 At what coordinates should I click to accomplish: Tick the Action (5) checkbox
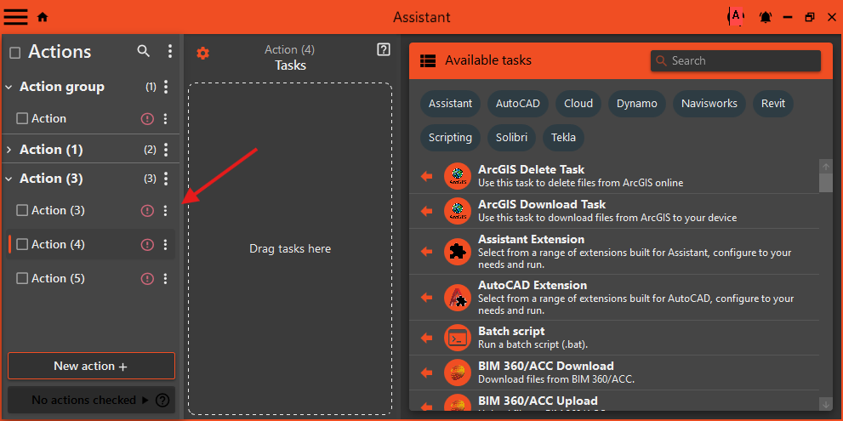pyautogui.click(x=23, y=279)
